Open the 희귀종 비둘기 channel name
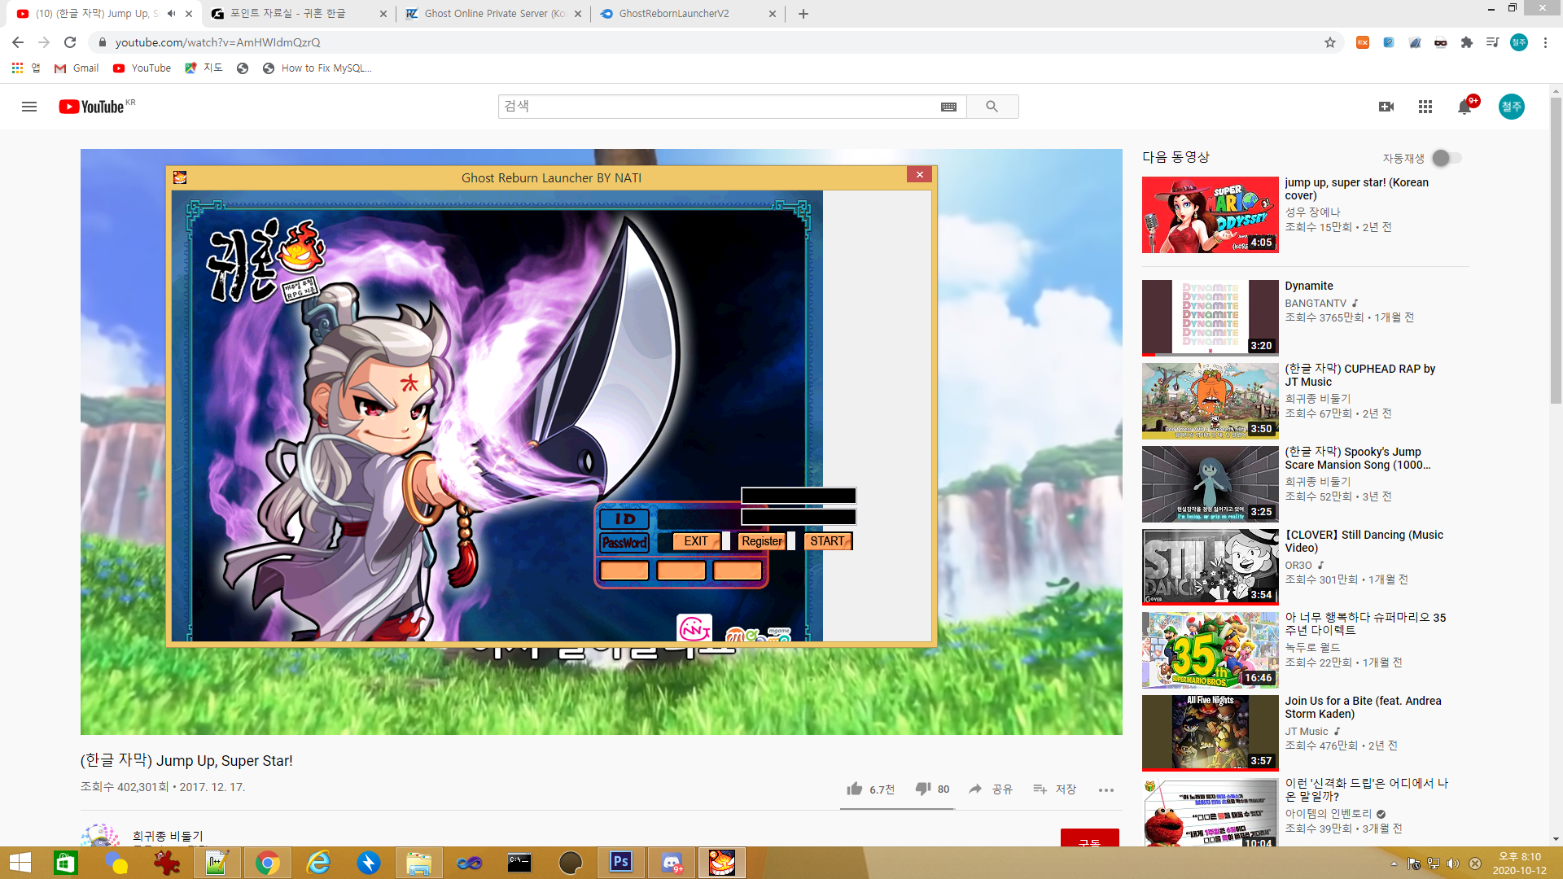The height and width of the screenshot is (879, 1563). [168, 836]
